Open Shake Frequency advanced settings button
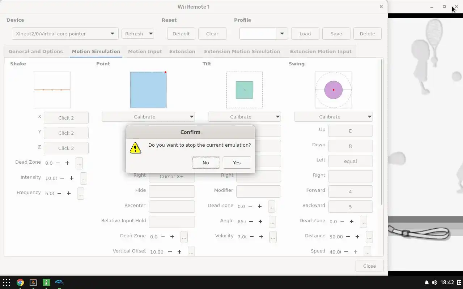The height and width of the screenshot is (289, 463). click(x=81, y=194)
